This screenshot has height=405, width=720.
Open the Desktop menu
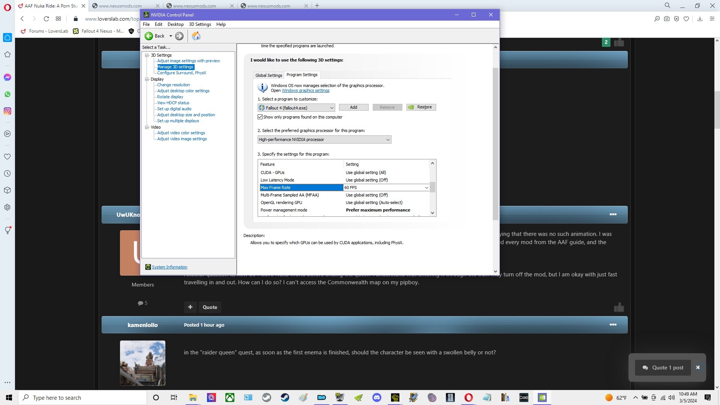tap(175, 24)
